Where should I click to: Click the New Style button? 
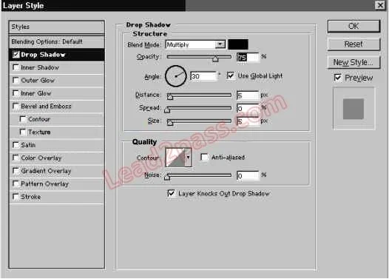pyautogui.click(x=354, y=62)
